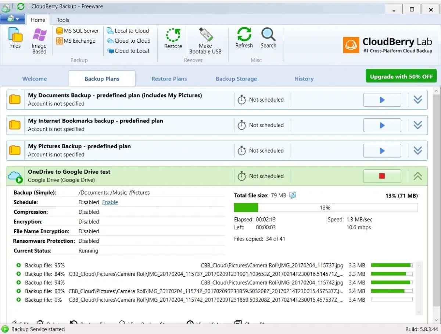The width and height of the screenshot is (441, 334).
Task: Expand My Internet Bookmarks backup plan details
Action: tap(417, 125)
